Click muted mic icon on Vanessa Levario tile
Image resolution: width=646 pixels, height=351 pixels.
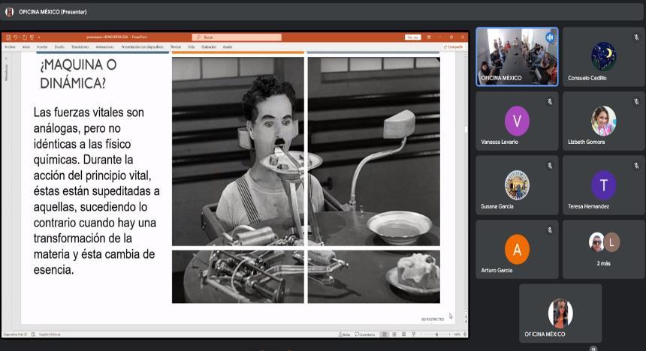[550, 102]
